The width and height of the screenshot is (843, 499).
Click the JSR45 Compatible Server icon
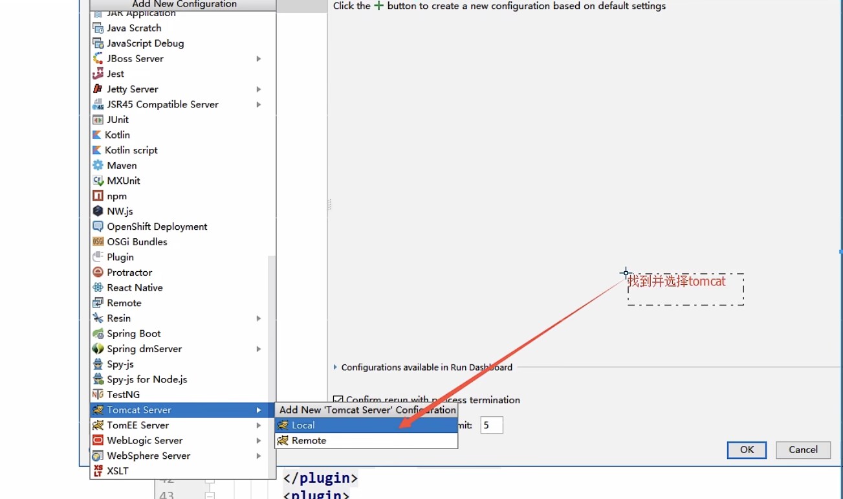[98, 104]
